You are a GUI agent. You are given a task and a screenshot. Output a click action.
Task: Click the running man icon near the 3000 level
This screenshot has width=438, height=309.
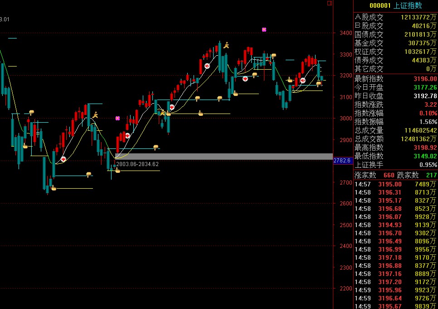pos(96,115)
